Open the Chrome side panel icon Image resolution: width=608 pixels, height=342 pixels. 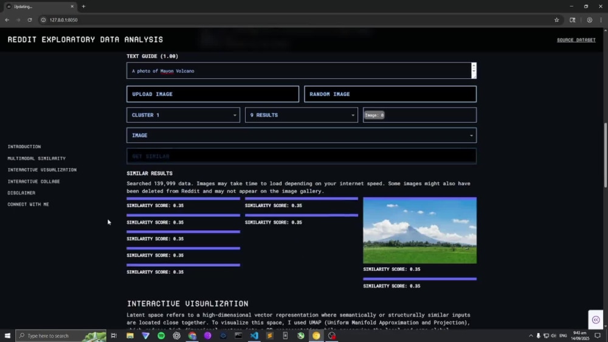(x=572, y=20)
